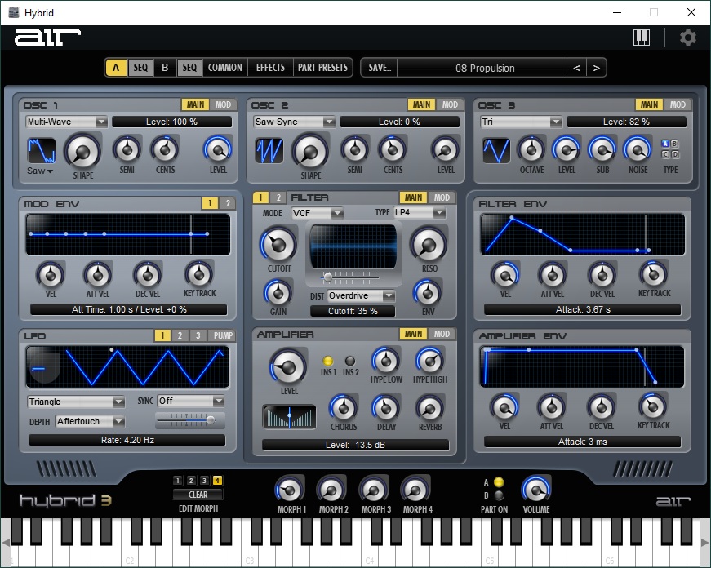The width and height of the screenshot is (711, 568).
Task: Open the SEQ button next to part B
Action: (x=189, y=68)
